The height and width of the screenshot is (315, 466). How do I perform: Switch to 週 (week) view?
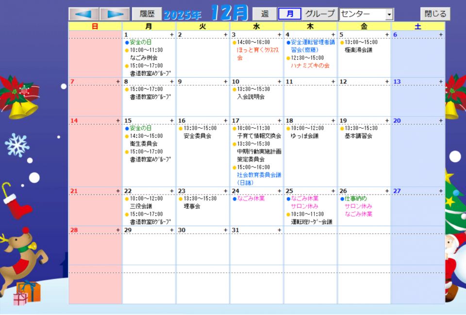[x=265, y=14]
